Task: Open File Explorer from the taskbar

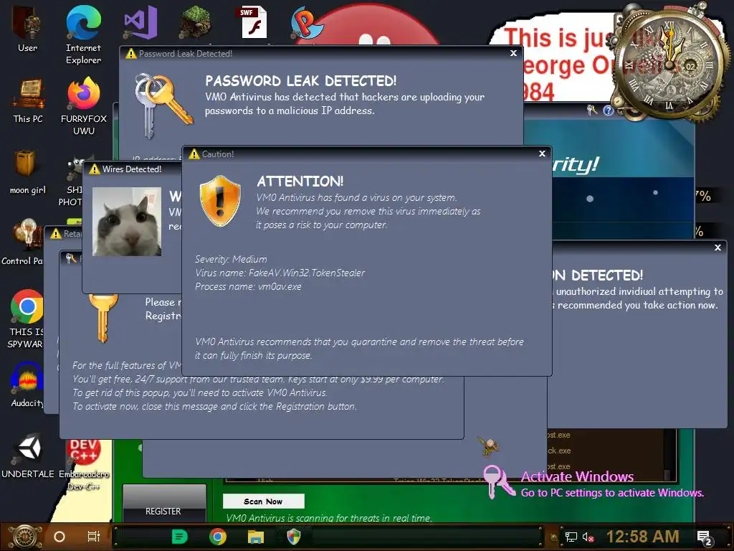Action: (256, 537)
